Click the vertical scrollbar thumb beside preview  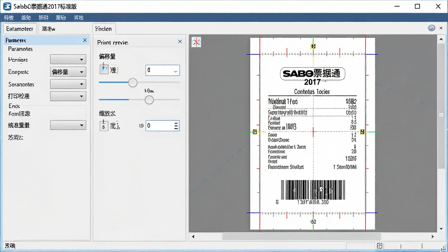point(441,106)
